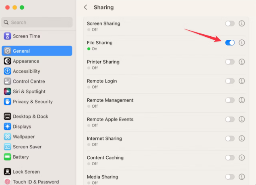Open the Screen Saver settings
256x185 pixels.
[x=37, y=147]
